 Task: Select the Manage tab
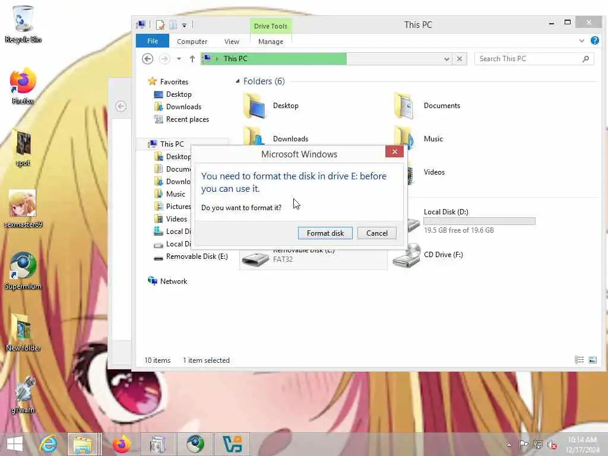click(271, 42)
